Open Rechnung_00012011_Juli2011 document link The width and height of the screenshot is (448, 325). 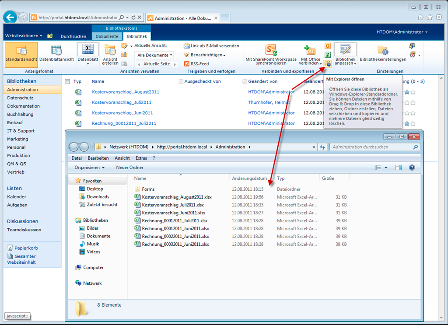pos(124,123)
